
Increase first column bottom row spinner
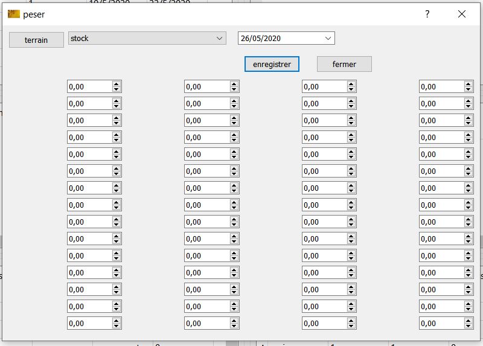[x=117, y=321]
